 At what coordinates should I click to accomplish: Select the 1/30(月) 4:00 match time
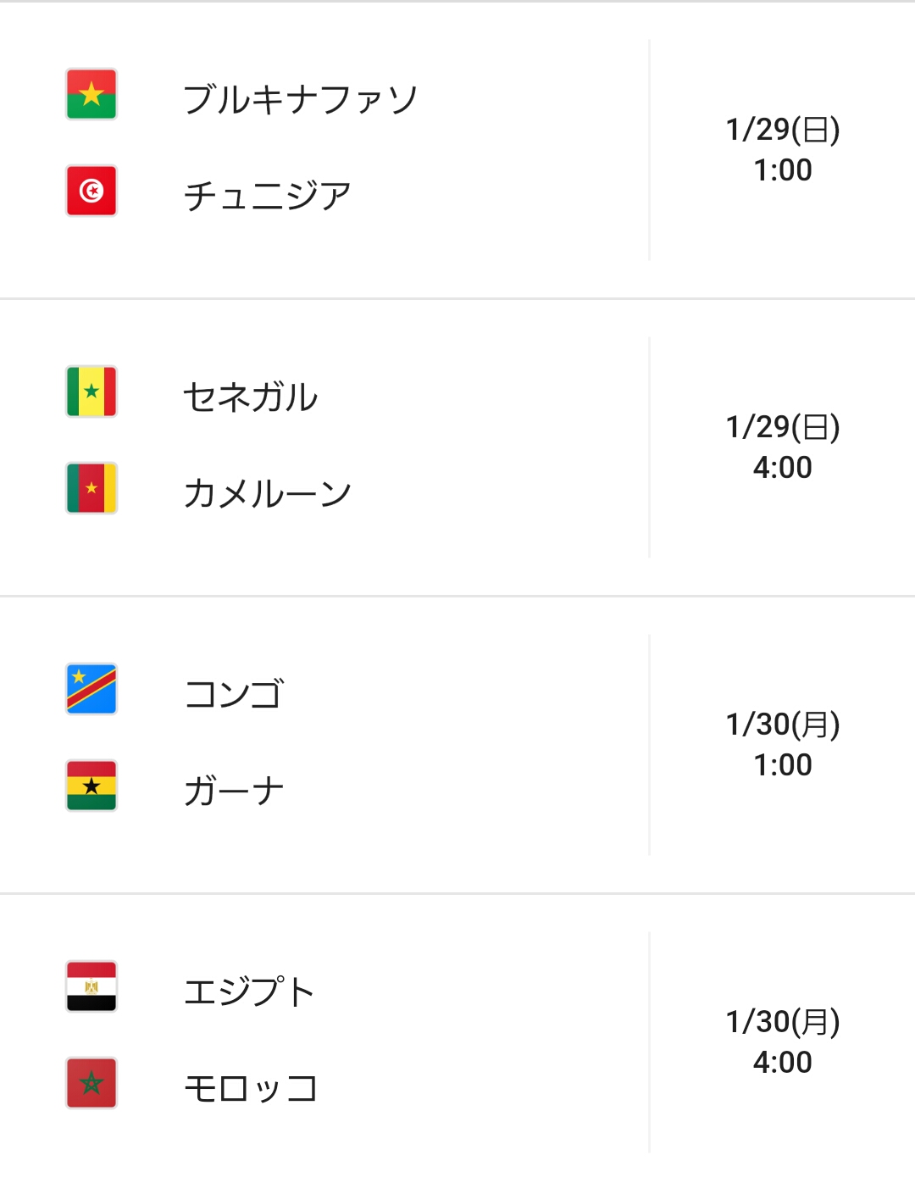tap(783, 1041)
